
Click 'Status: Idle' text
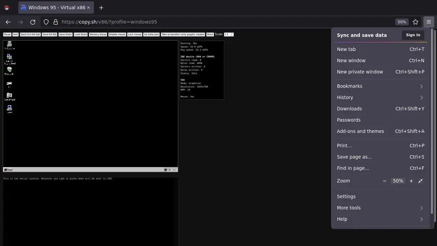click(x=188, y=73)
